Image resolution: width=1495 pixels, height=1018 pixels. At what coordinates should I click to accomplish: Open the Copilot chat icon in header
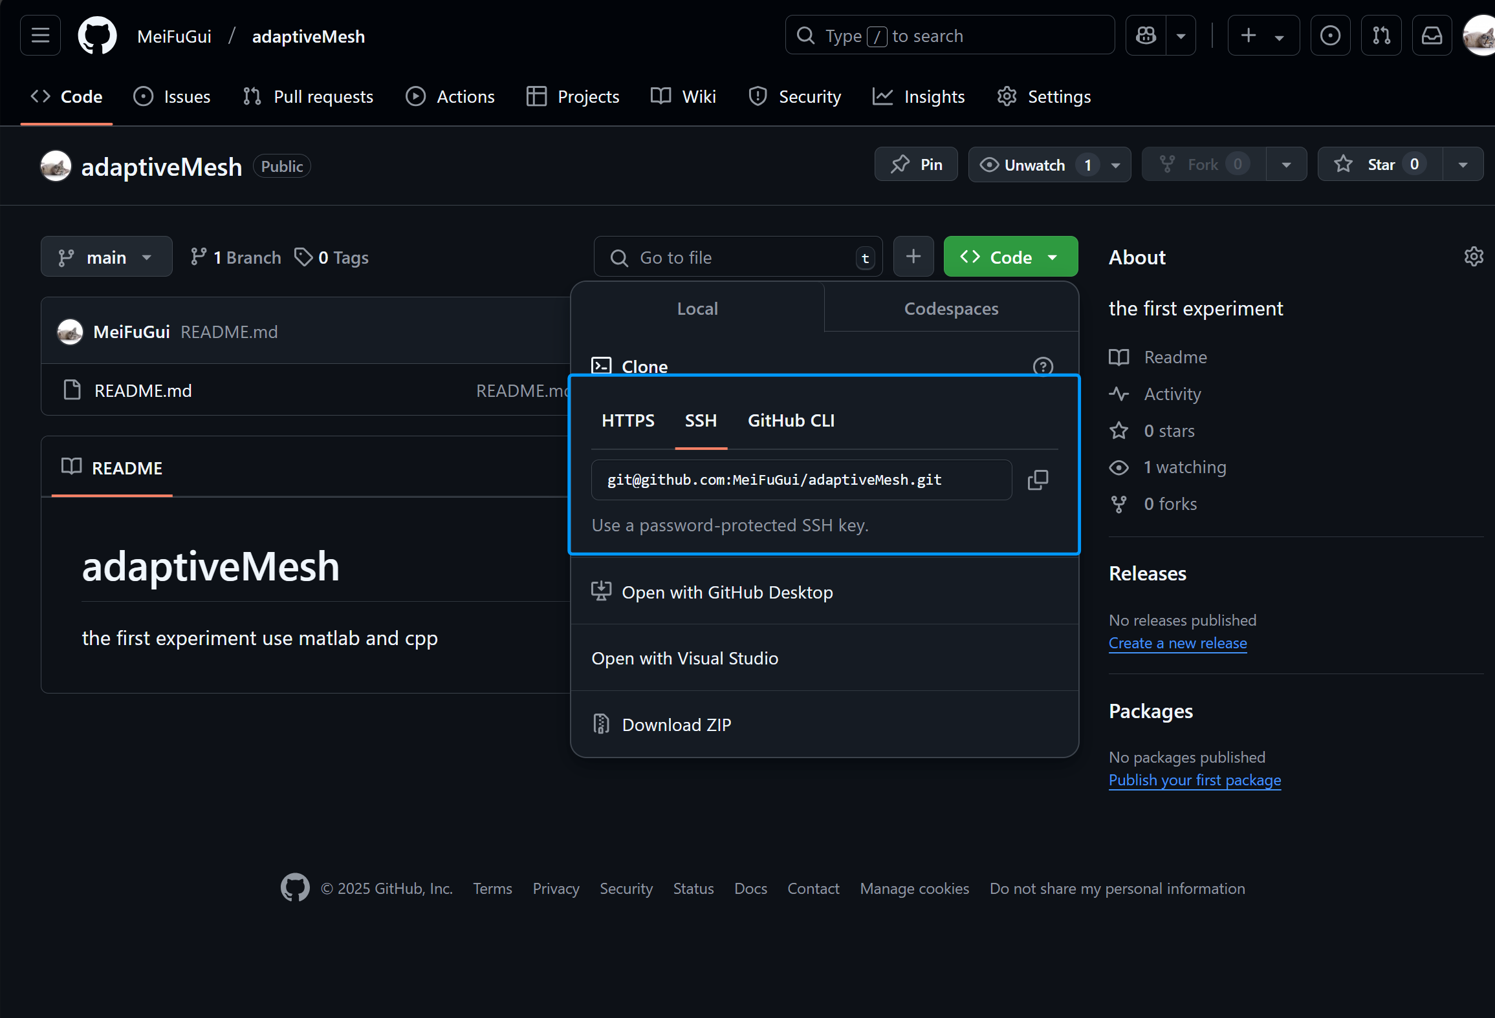coord(1146,36)
